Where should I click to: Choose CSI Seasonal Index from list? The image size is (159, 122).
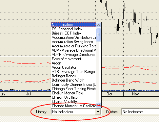pos(73,29)
